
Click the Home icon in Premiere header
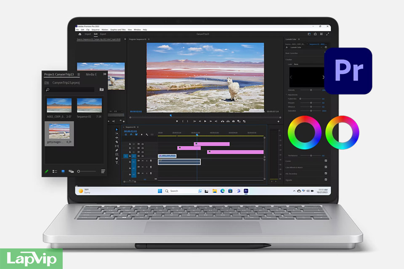coord(80,34)
